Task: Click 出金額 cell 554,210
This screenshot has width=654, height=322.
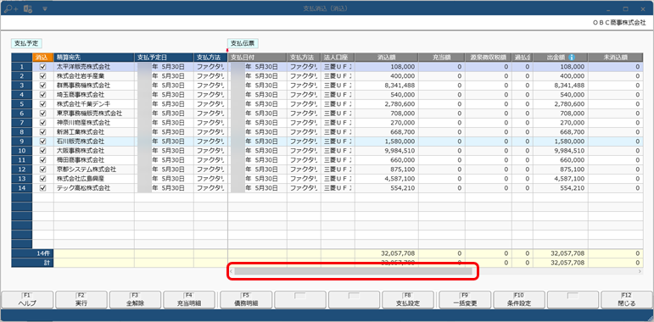Action: (x=561, y=188)
